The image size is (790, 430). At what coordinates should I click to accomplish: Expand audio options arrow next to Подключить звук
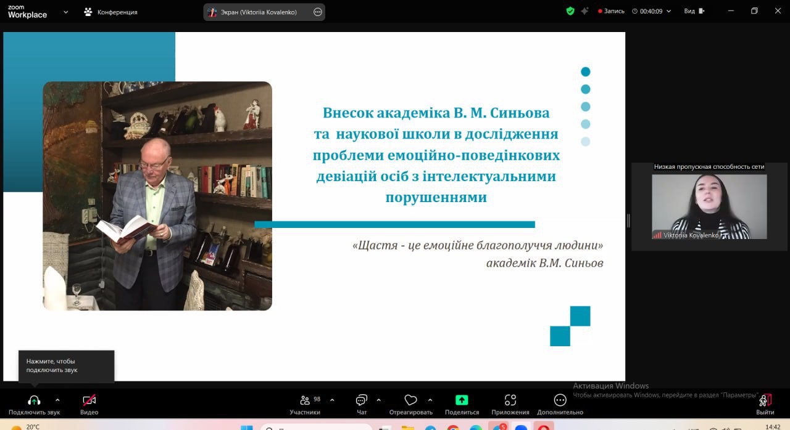tap(57, 399)
